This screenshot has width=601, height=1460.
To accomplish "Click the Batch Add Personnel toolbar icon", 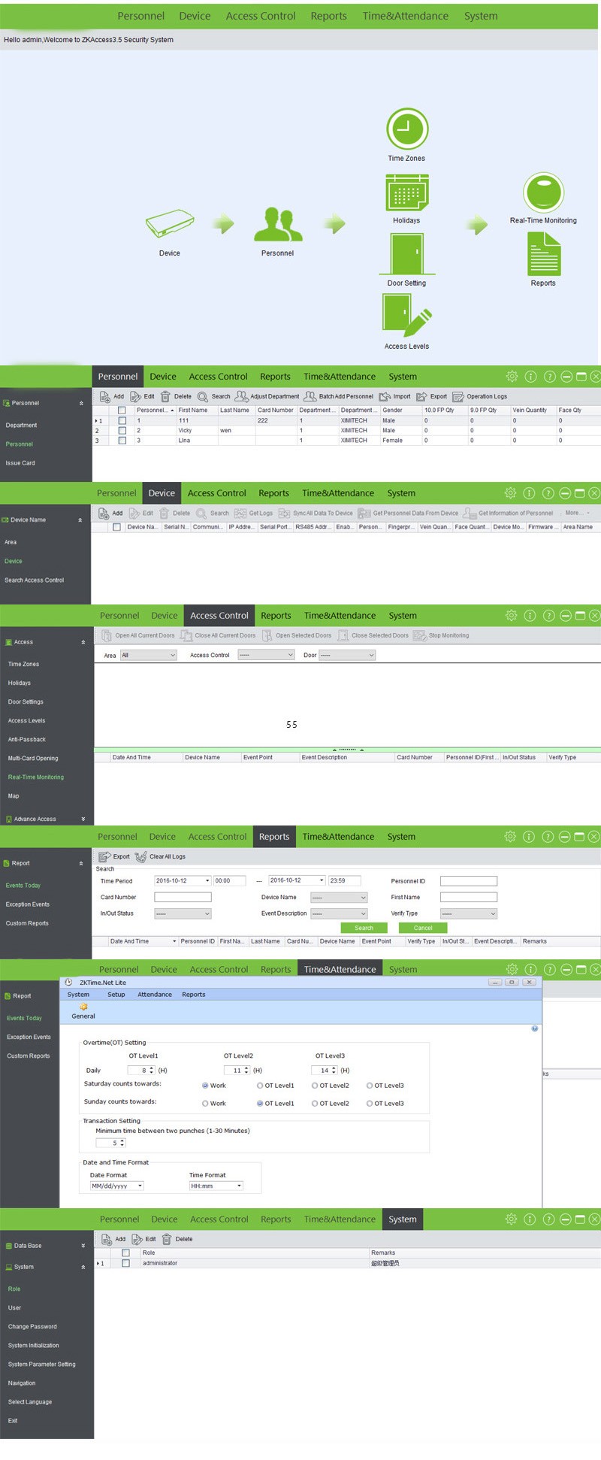I will pyautogui.click(x=310, y=396).
